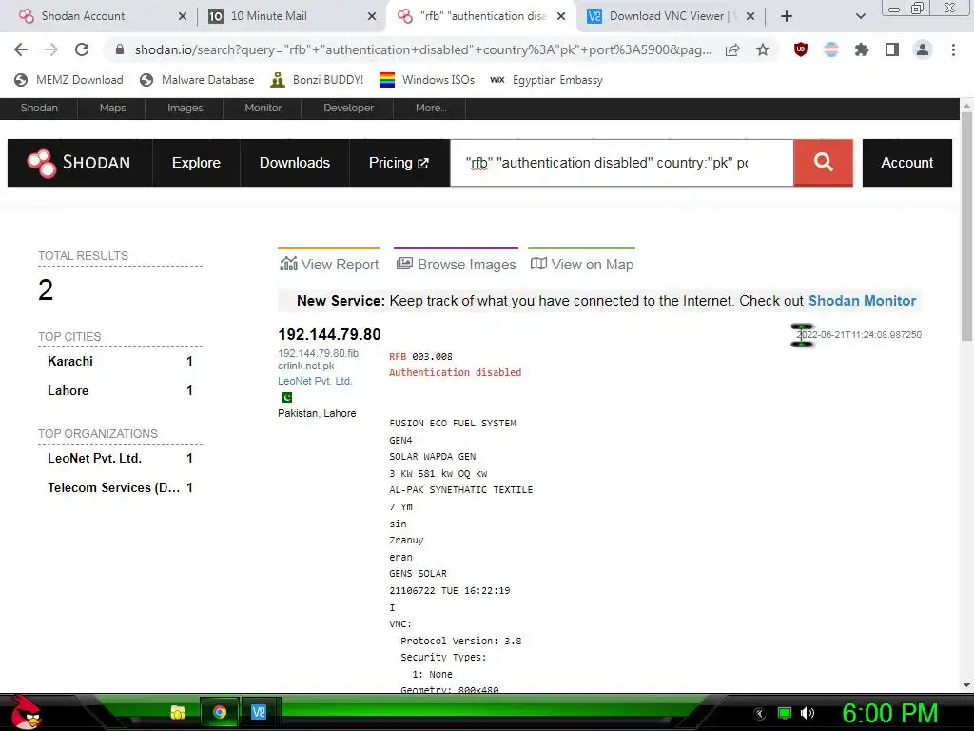
Task: Open the Extensions puzzle menu
Action: pos(862,49)
